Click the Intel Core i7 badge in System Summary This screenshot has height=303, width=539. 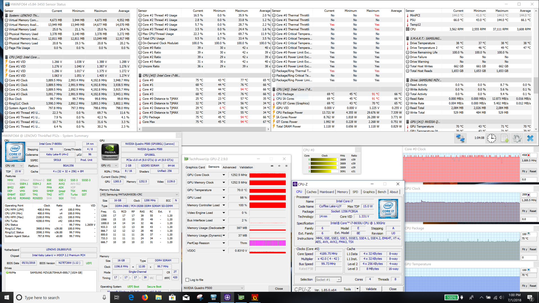pos(15,152)
